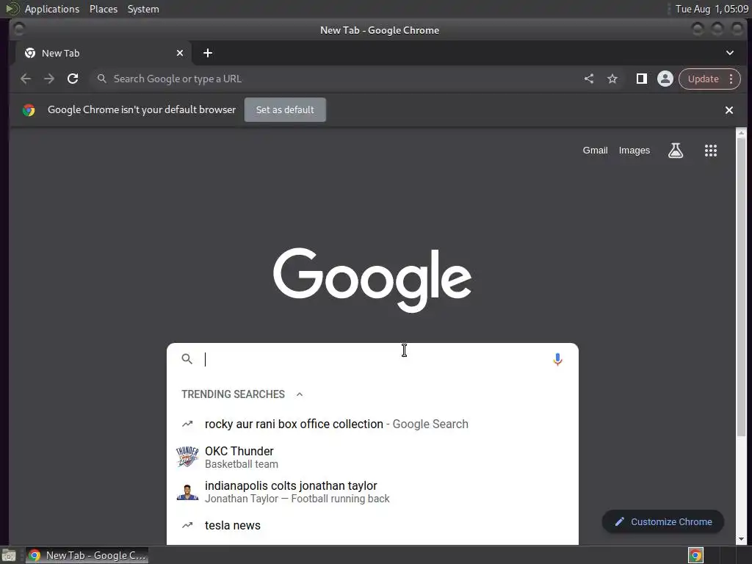Image resolution: width=752 pixels, height=564 pixels.
Task: Open the Images link
Action: 634,151
